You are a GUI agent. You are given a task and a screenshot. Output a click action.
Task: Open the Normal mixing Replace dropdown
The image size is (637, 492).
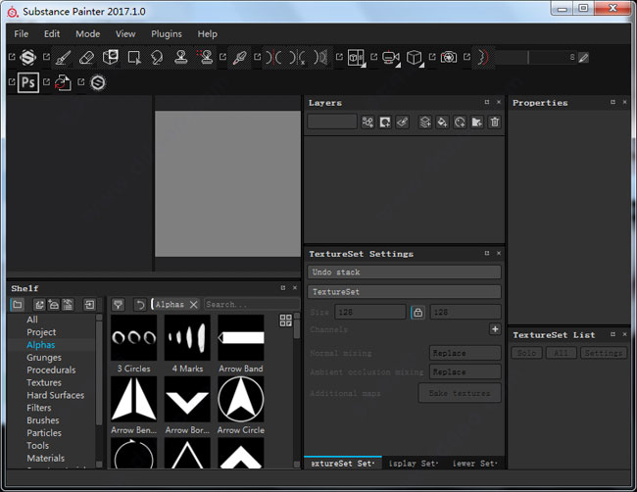(x=465, y=353)
